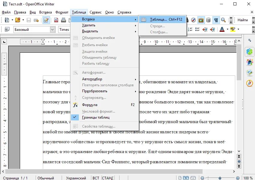Image resolution: width=255 pixels, height=180 pixels.
Task: Open the sidebar settings menu icon
Action: pyautogui.click(x=250, y=40)
